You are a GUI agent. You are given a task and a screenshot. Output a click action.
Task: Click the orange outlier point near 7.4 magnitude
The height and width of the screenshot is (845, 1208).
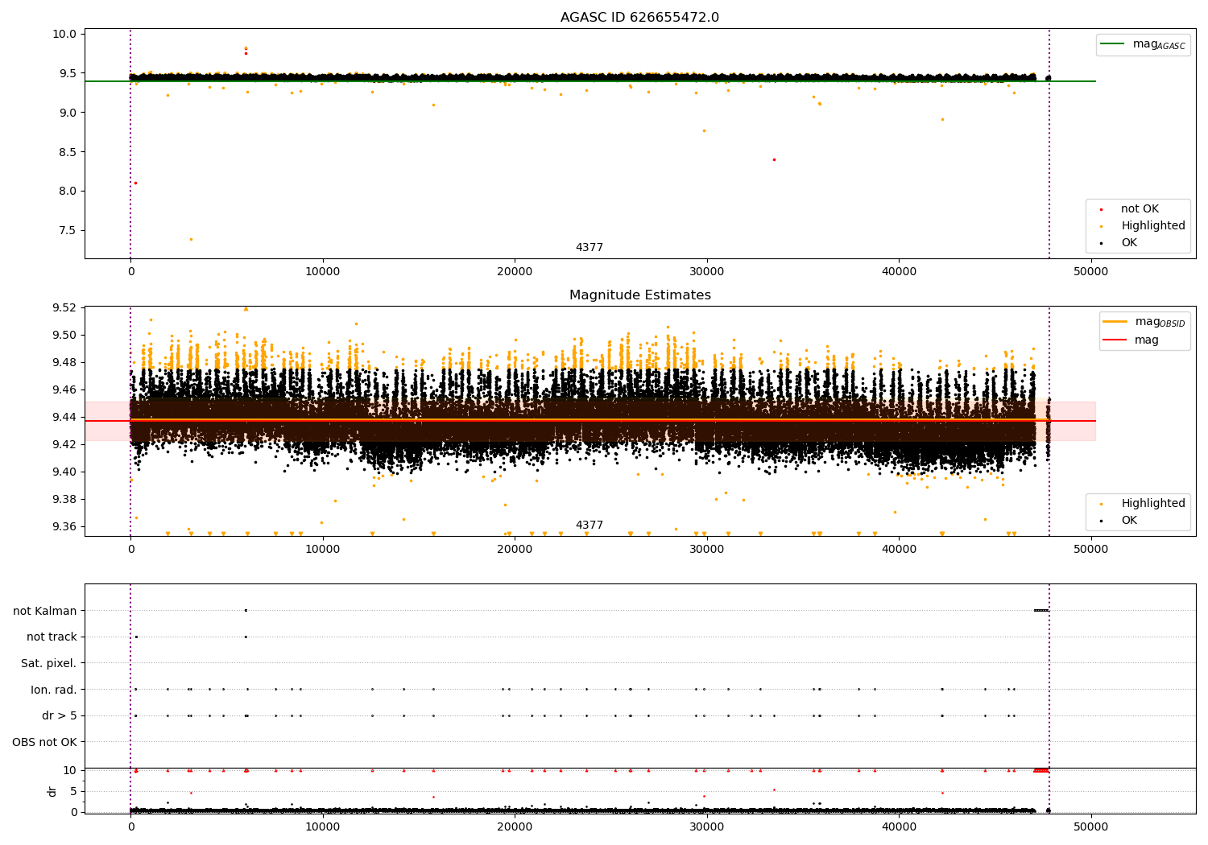[191, 239]
